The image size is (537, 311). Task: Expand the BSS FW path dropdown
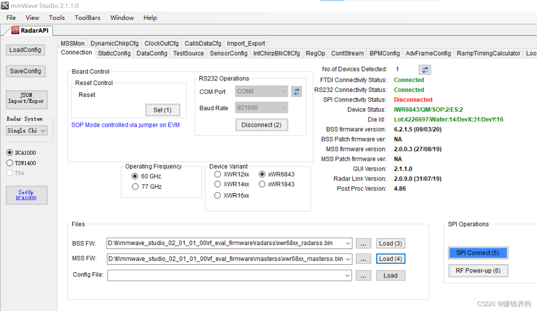(x=348, y=243)
